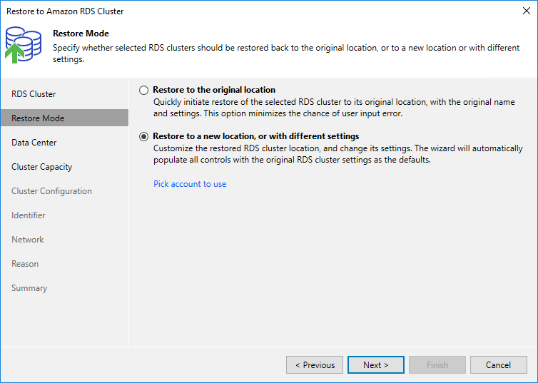The image size is (538, 383).
Task: Cancel the restore wizard
Action: (498, 365)
